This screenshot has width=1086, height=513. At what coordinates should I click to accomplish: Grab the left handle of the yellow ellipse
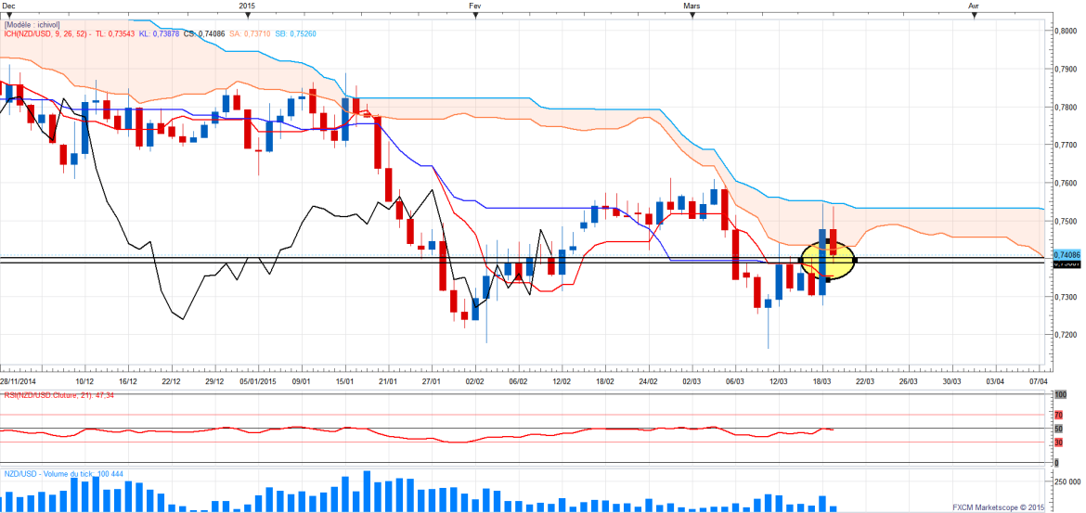801,261
